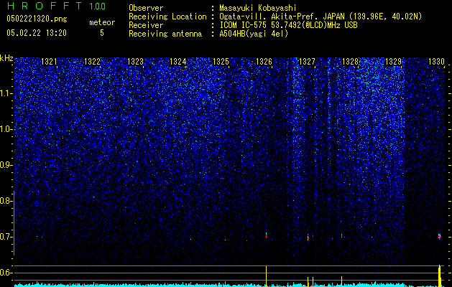
Task: Click the 1329 time marker
Action: [394, 62]
